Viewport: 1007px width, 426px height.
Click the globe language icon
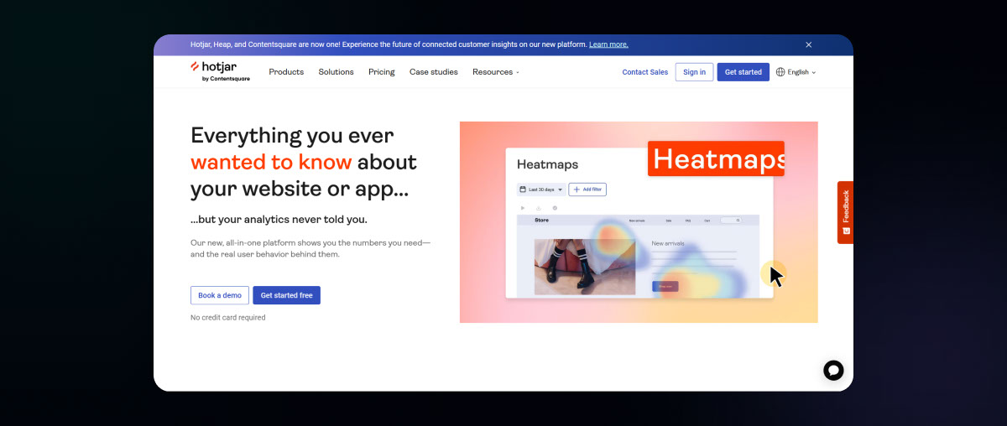tap(780, 72)
